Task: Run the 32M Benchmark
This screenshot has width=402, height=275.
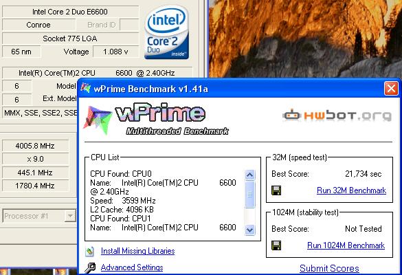Action: coord(351,190)
